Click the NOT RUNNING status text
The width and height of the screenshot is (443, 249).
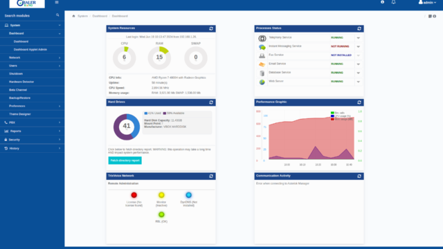340,46
